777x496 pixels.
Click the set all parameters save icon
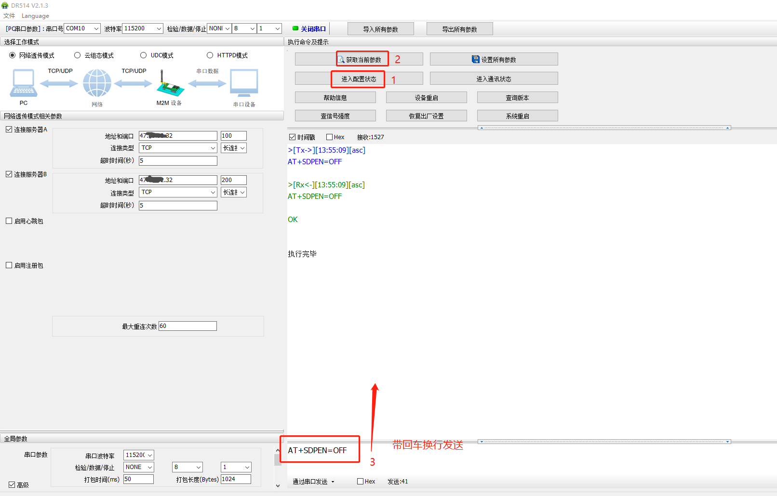[x=475, y=60]
